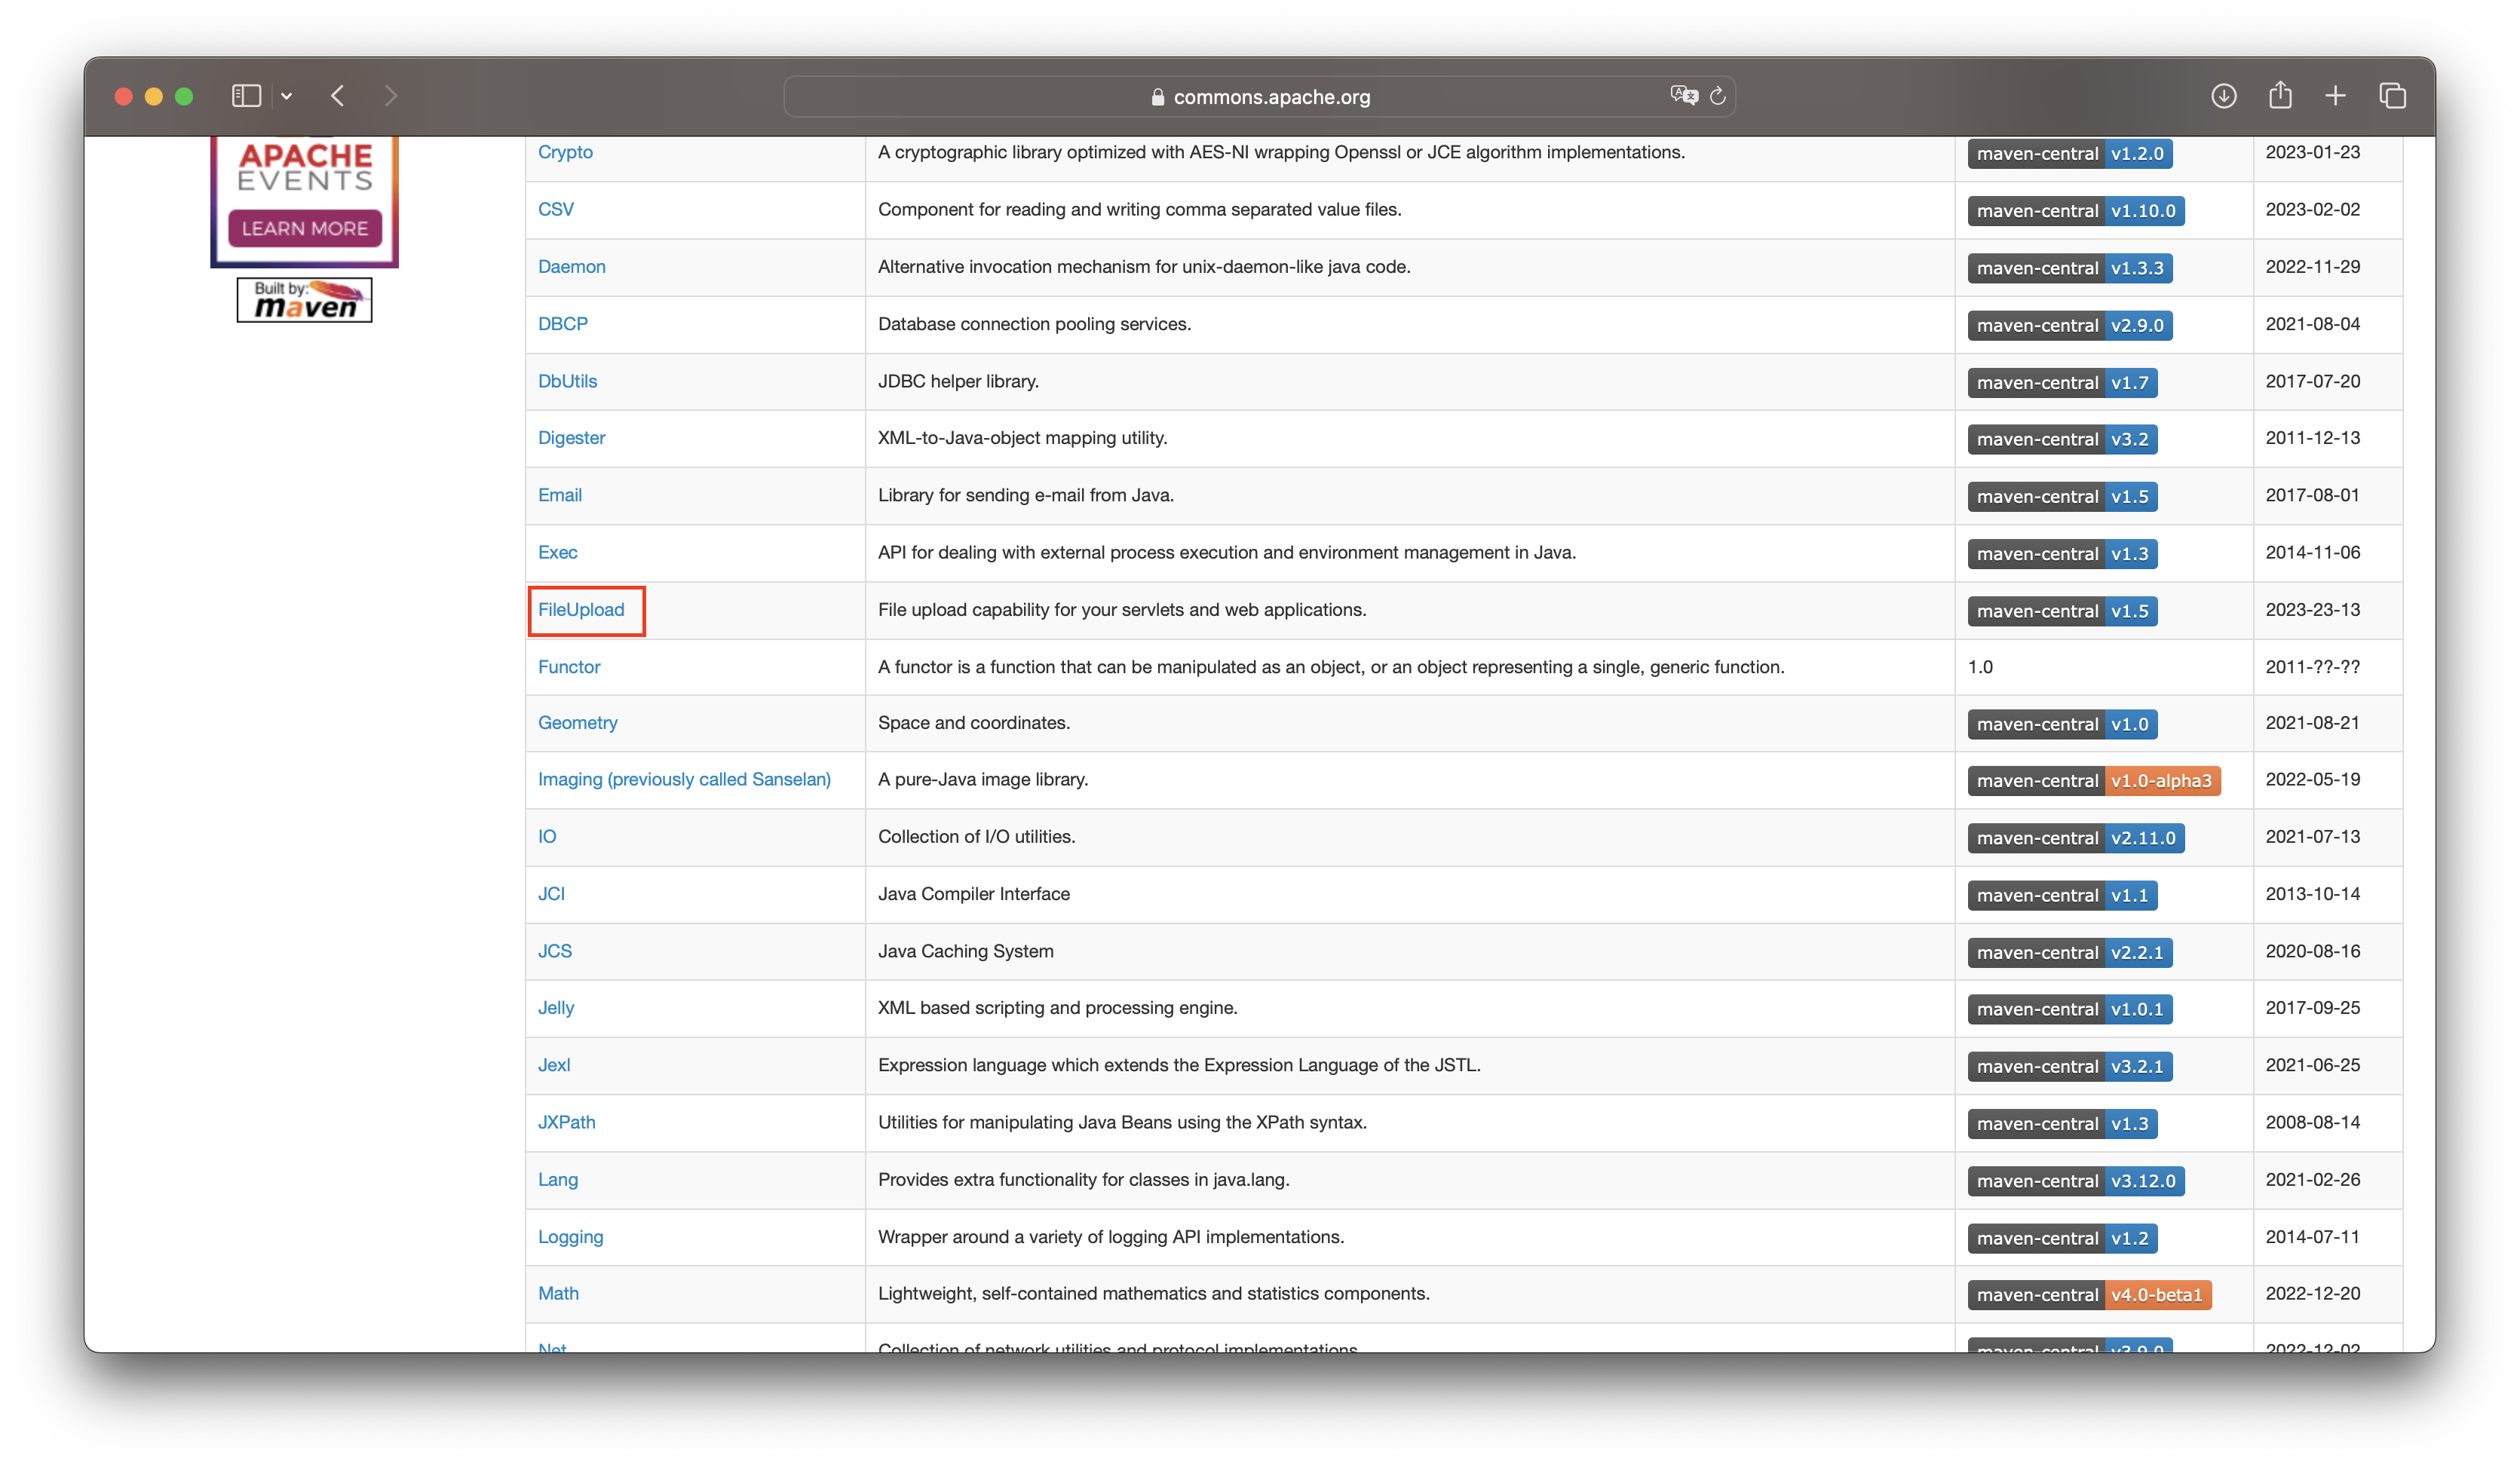This screenshot has height=1464, width=2520.
Task: Click the translate page icon
Action: coord(1683,96)
